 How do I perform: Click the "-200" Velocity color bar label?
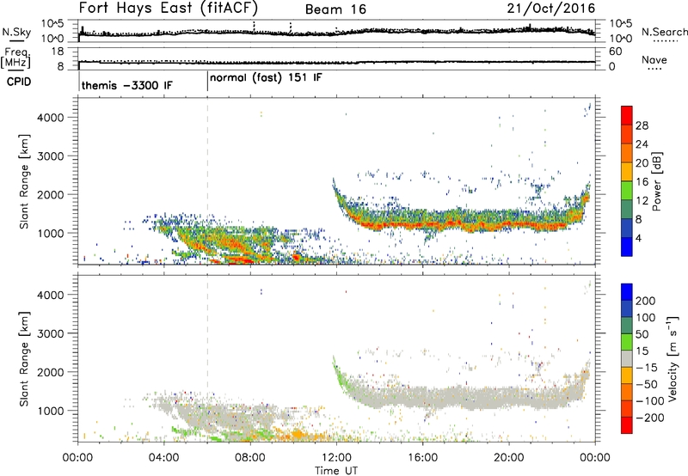point(649,418)
